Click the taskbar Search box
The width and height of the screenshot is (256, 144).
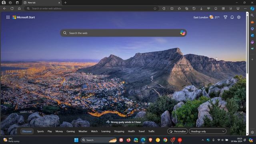[99, 140]
